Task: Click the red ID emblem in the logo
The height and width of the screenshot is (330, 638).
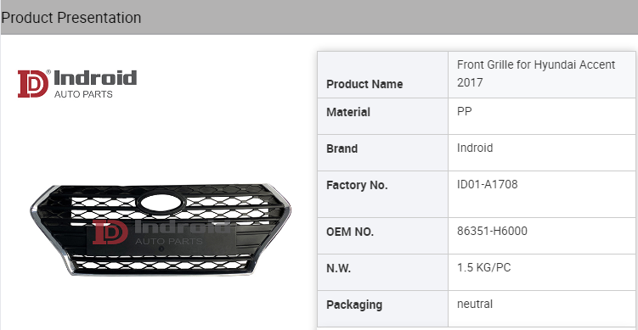Action: click(x=33, y=84)
